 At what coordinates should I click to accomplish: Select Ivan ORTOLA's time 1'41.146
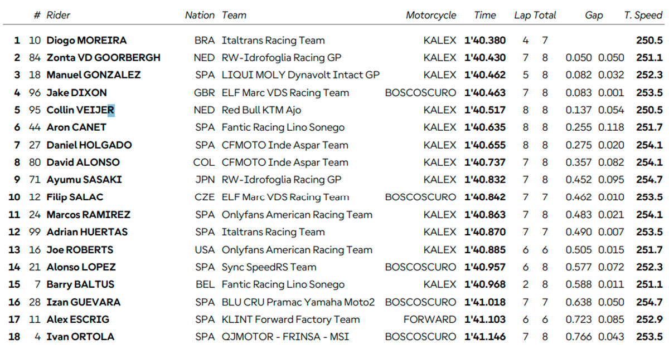click(484, 337)
